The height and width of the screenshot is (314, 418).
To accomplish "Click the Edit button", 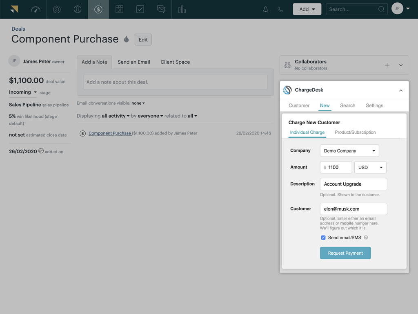I will click(143, 40).
